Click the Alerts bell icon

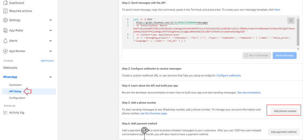click(6, 41)
